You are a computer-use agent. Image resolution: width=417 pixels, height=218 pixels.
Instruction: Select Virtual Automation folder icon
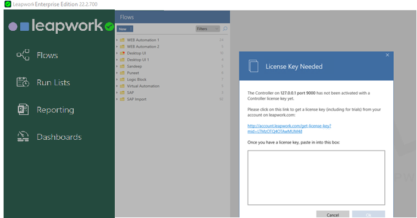point(123,86)
